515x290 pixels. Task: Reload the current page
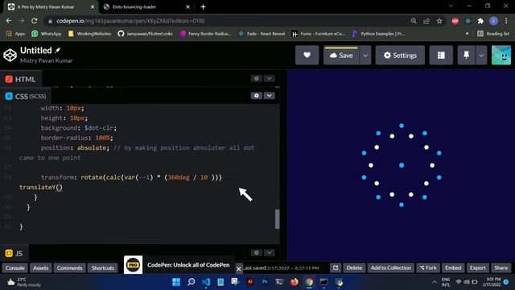(x=34, y=21)
